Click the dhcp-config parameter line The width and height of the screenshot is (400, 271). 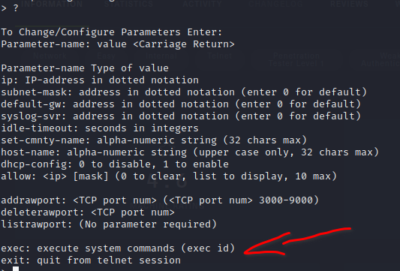[x=115, y=164]
